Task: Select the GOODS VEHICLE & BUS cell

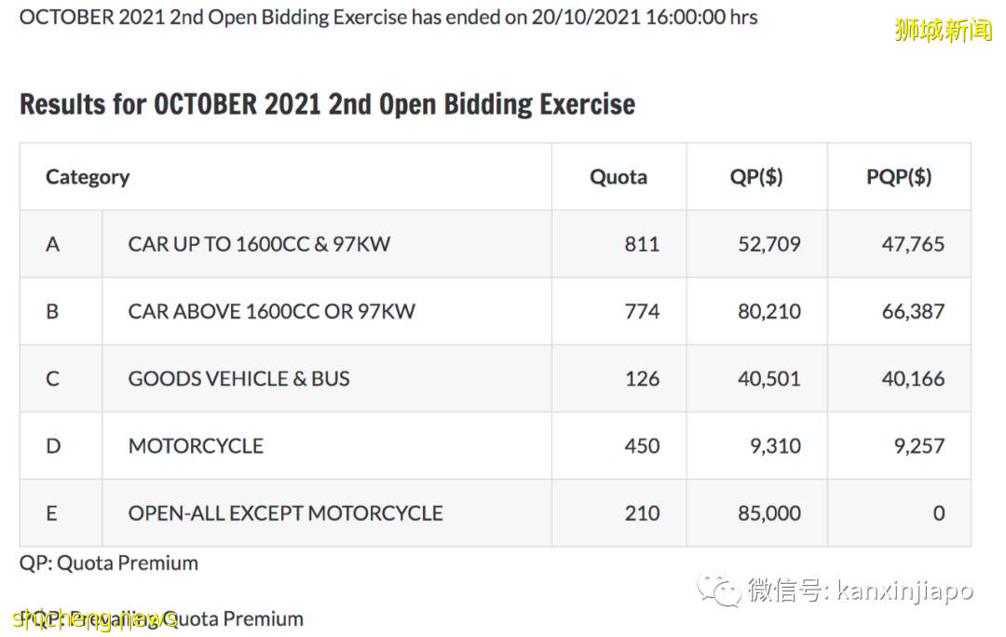Action: (238, 379)
